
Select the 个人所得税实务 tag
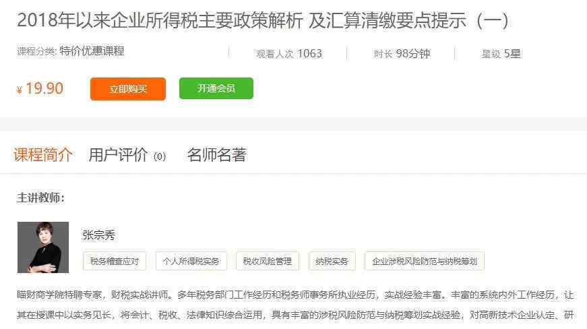coord(191,262)
